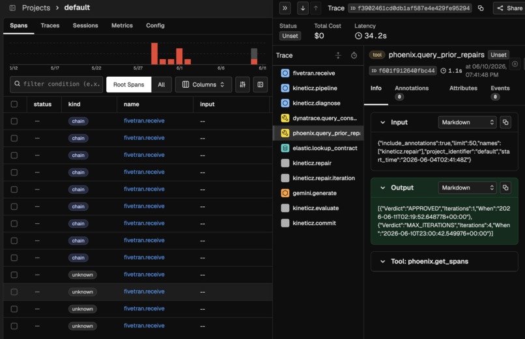Image resolution: width=525 pixels, height=339 pixels.
Task: Go to previous trace up arrow
Action: 315,8
